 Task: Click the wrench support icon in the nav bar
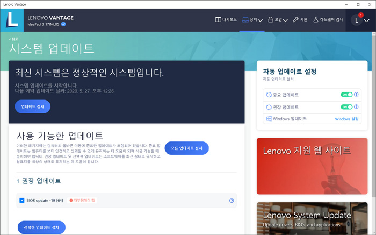295,19
